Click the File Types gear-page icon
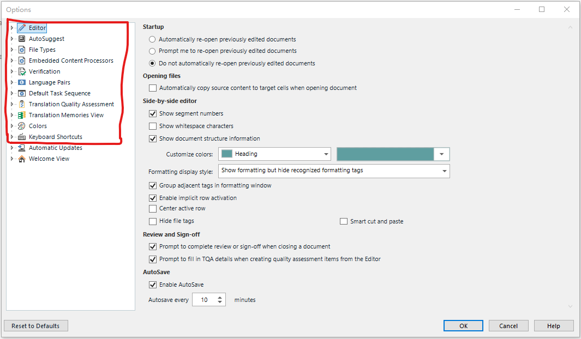The width and height of the screenshot is (581, 339). (22, 50)
